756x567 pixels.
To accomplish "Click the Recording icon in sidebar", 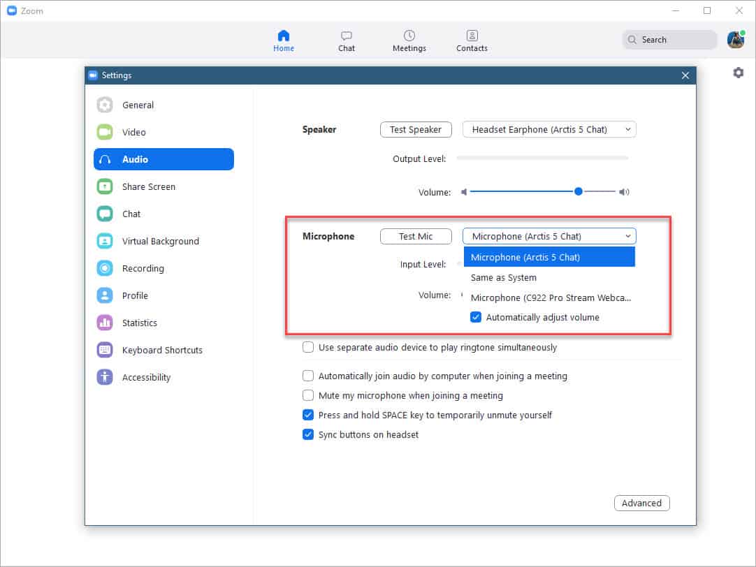I will [x=105, y=268].
